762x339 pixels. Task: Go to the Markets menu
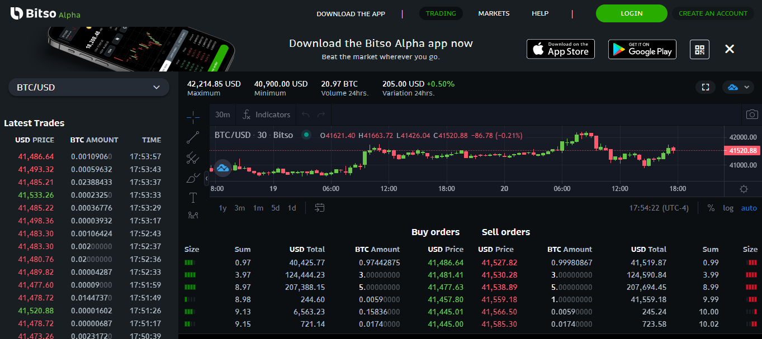[494, 13]
